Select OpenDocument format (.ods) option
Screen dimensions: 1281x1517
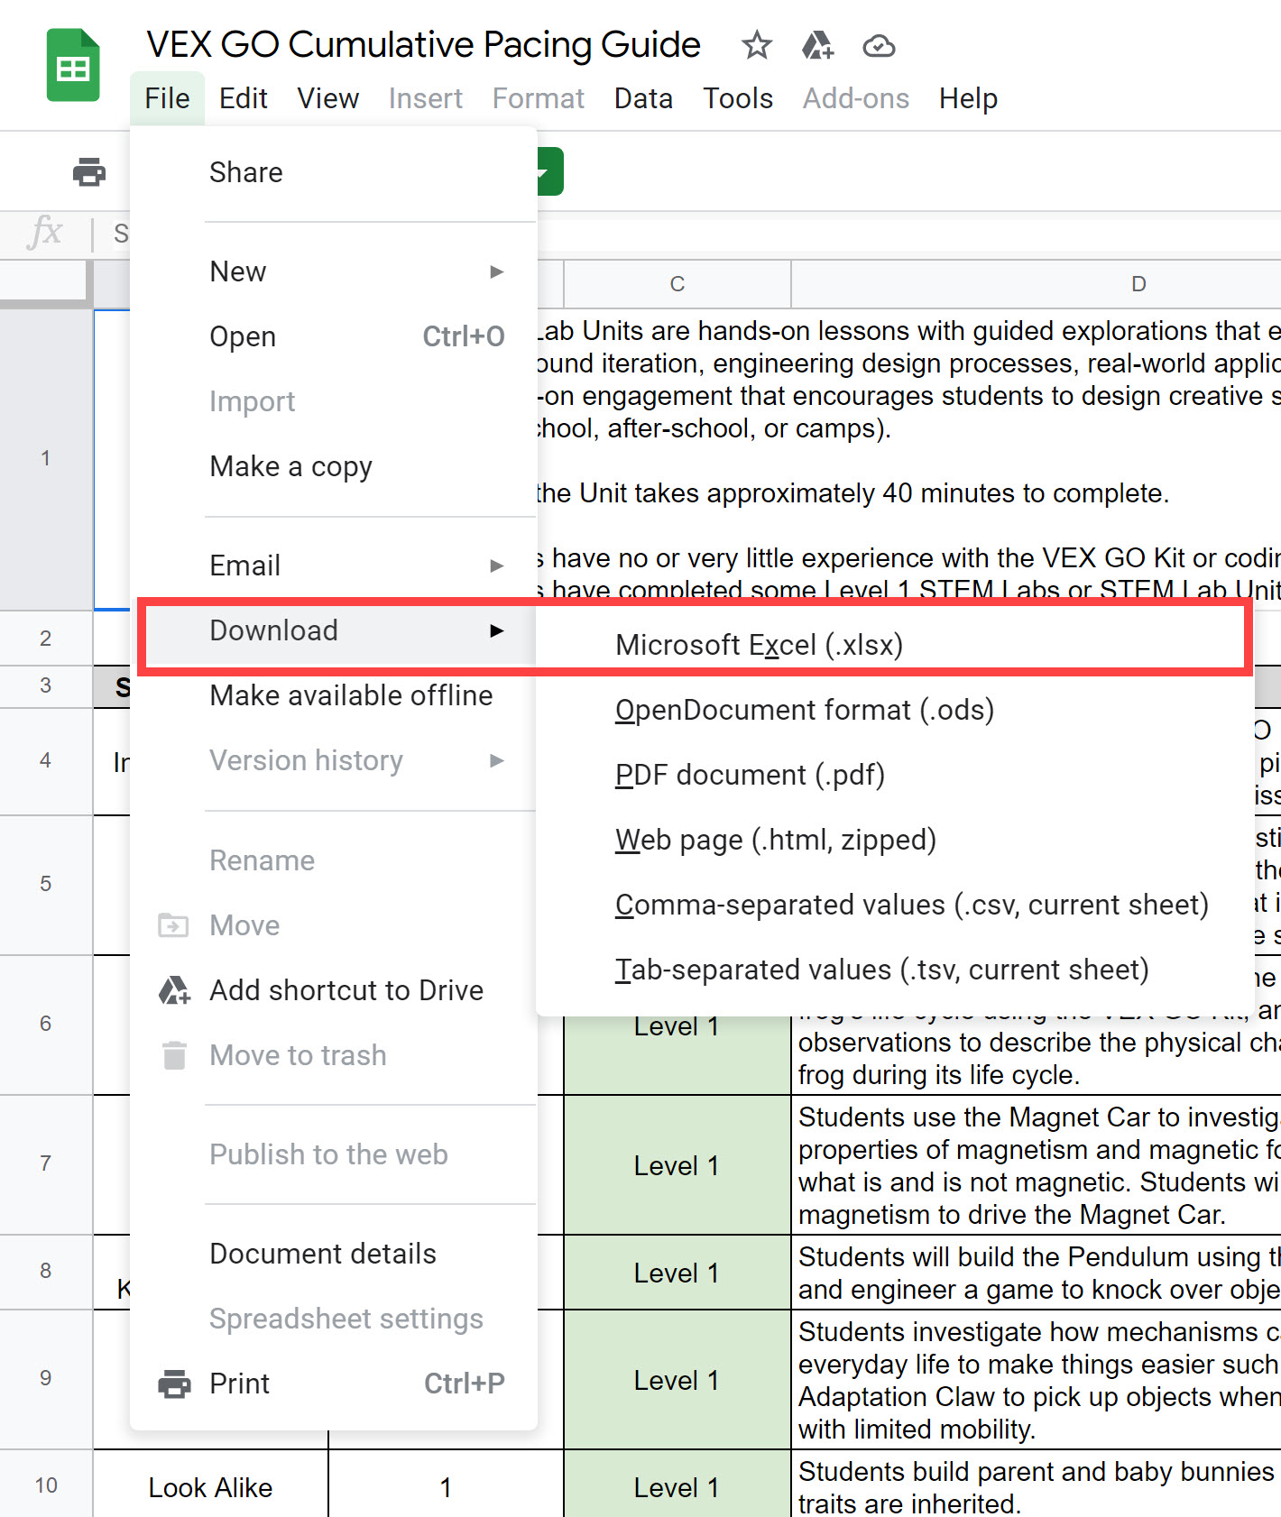pos(804,710)
